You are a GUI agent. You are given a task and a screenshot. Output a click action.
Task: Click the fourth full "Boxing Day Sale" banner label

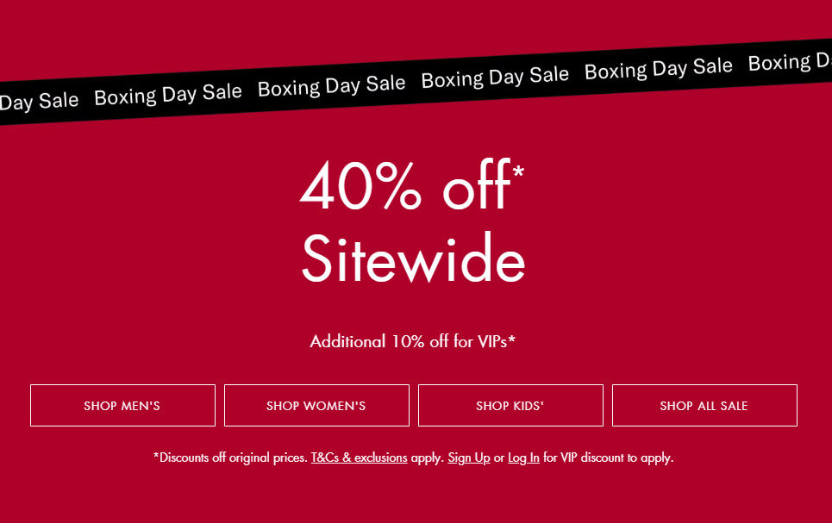[x=659, y=68]
